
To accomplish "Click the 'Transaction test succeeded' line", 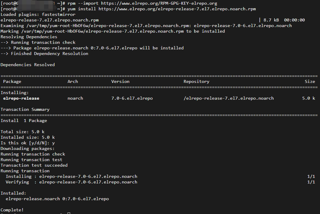I will tap(34, 165).
